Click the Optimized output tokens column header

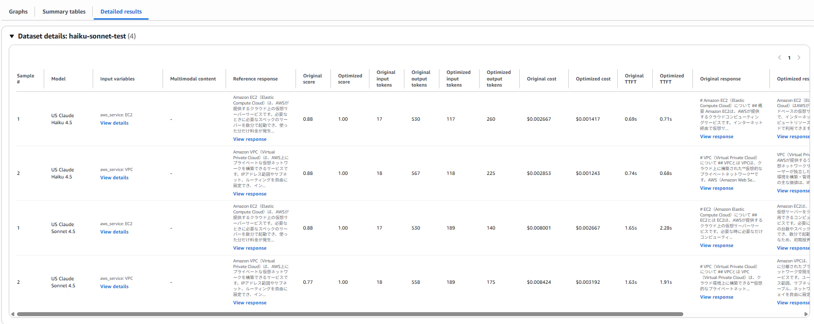[498, 79]
